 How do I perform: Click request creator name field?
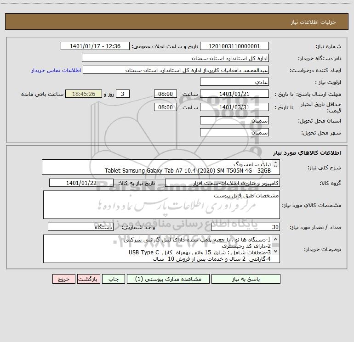pyautogui.click(x=176, y=70)
